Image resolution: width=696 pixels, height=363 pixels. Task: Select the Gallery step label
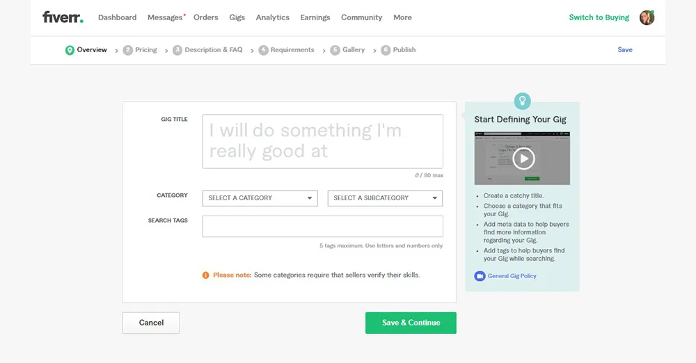[354, 49]
